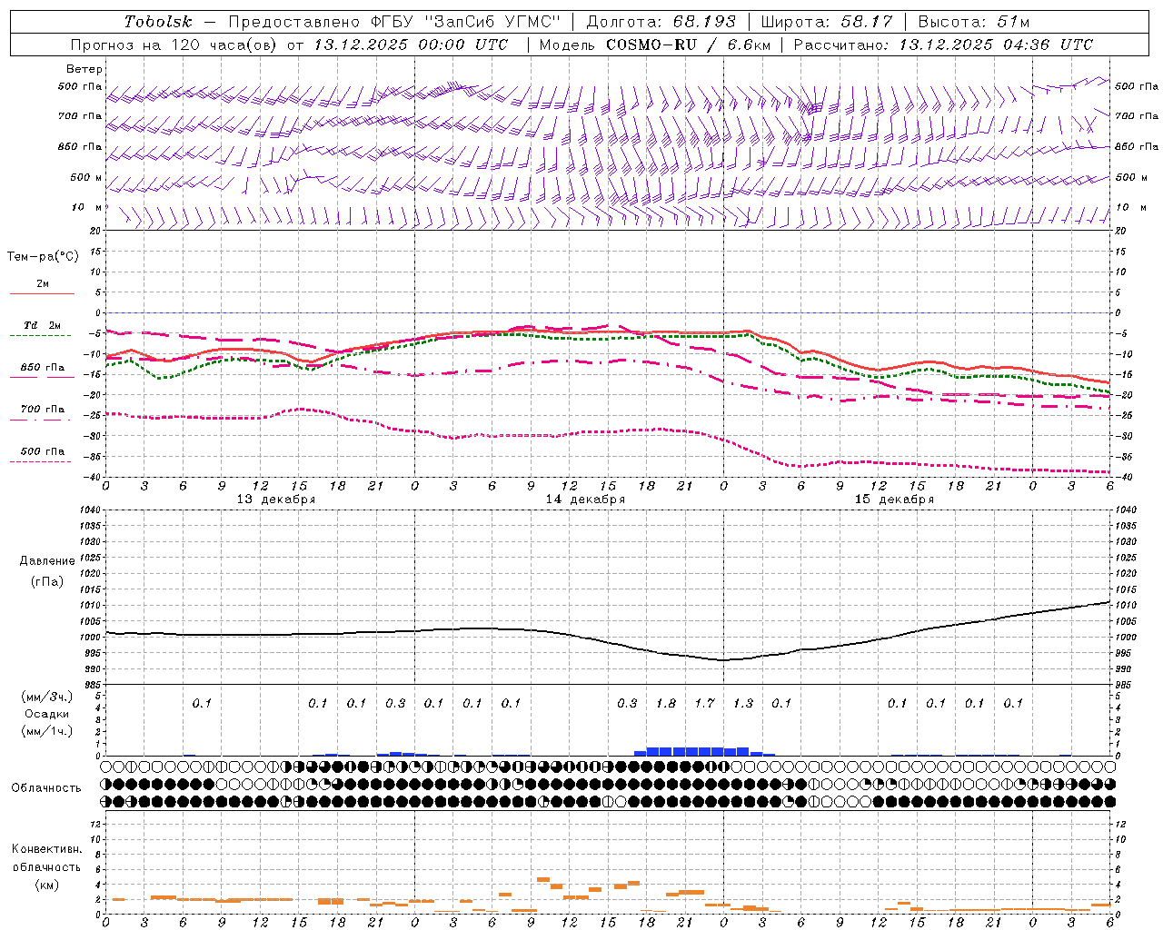Click the '2м' temperature legend line sample
This screenshot has height=930, width=1163.
[x=42, y=294]
